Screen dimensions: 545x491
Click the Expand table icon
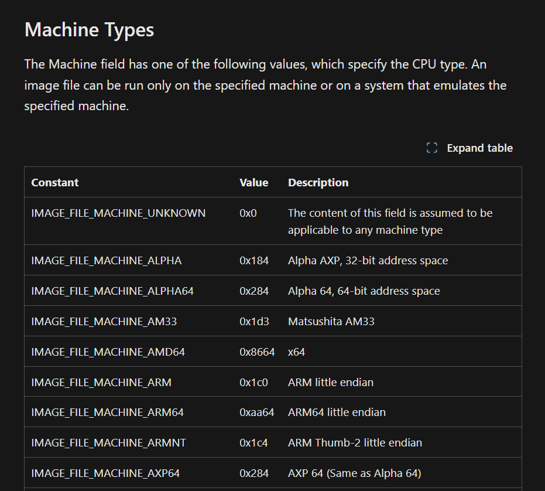point(431,148)
